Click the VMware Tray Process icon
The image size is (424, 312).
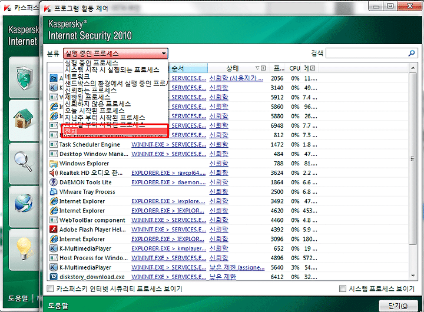point(54,192)
